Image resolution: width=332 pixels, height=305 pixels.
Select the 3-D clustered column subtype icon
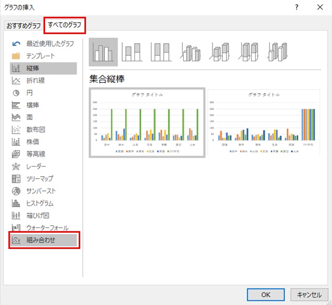(x=190, y=52)
